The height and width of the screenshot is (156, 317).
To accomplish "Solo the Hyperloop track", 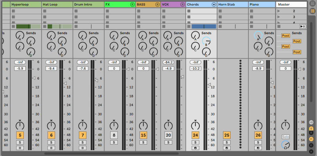I will click(20, 142).
